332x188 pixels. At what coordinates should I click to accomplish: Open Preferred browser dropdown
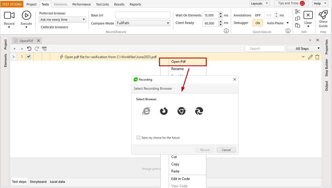(62, 20)
